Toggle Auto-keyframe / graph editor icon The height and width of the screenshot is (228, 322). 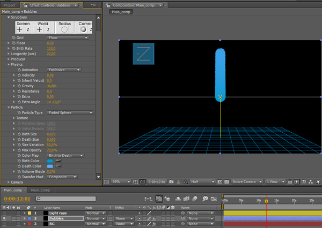point(214,199)
